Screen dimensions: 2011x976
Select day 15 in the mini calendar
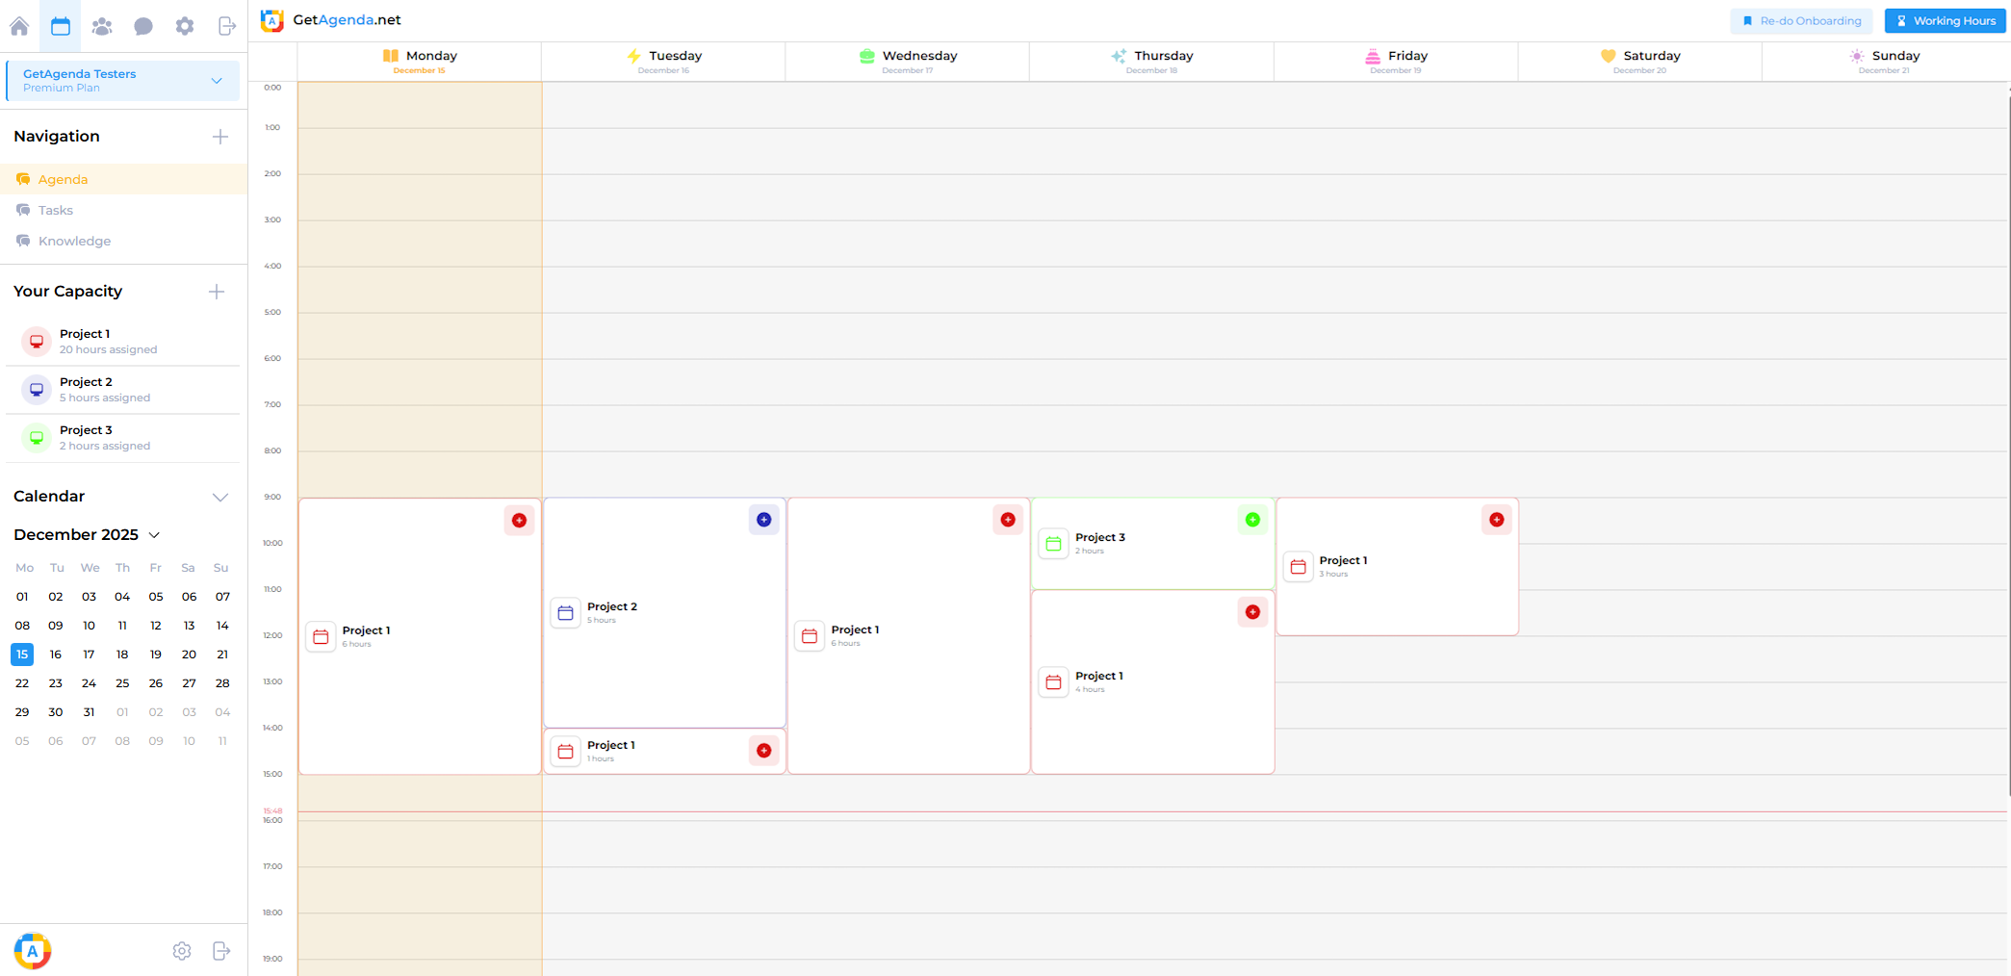click(22, 655)
